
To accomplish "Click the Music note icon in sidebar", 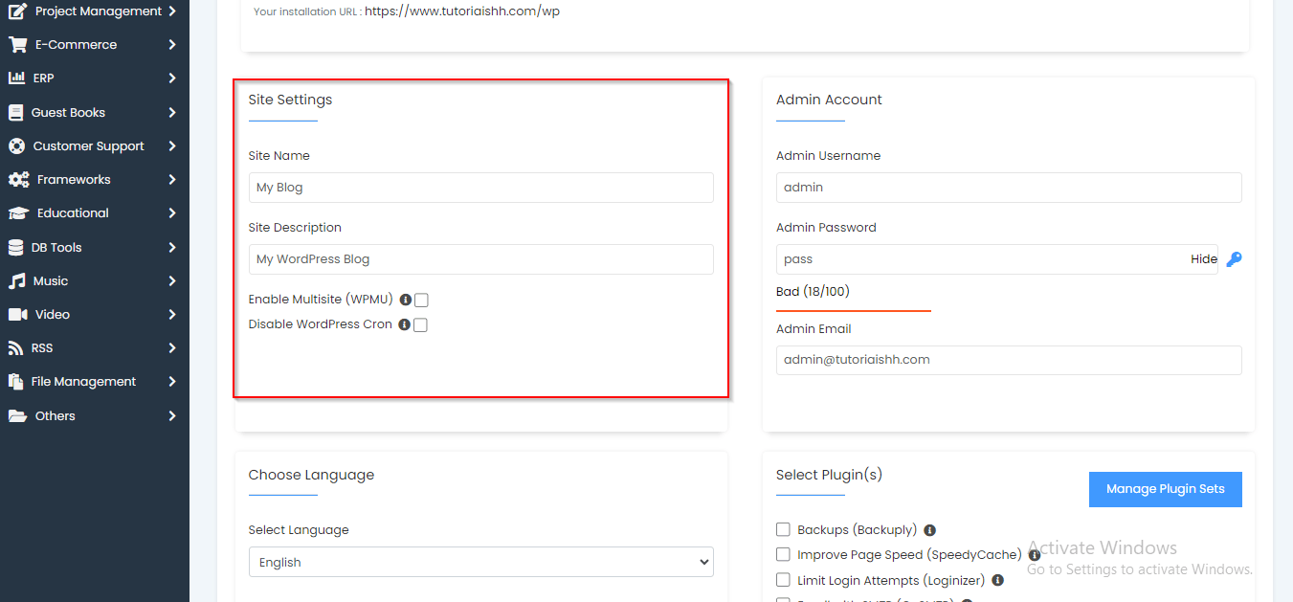I will tap(16, 281).
